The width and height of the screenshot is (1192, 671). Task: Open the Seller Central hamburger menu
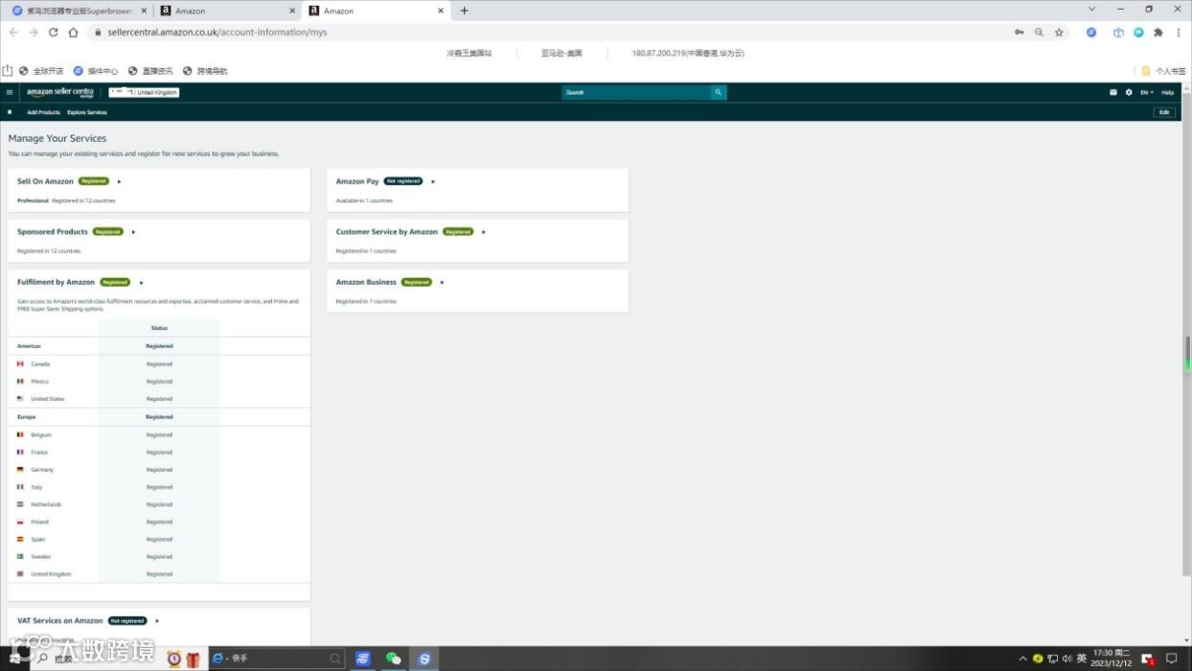pos(10,92)
